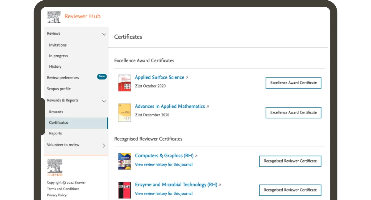This screenshot has width=371, height=200.
Task: Click the Elsevier tree logo in the header
Action: [54, 16]
